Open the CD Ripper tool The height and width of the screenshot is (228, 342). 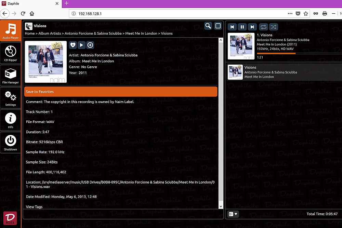(11, 53)
